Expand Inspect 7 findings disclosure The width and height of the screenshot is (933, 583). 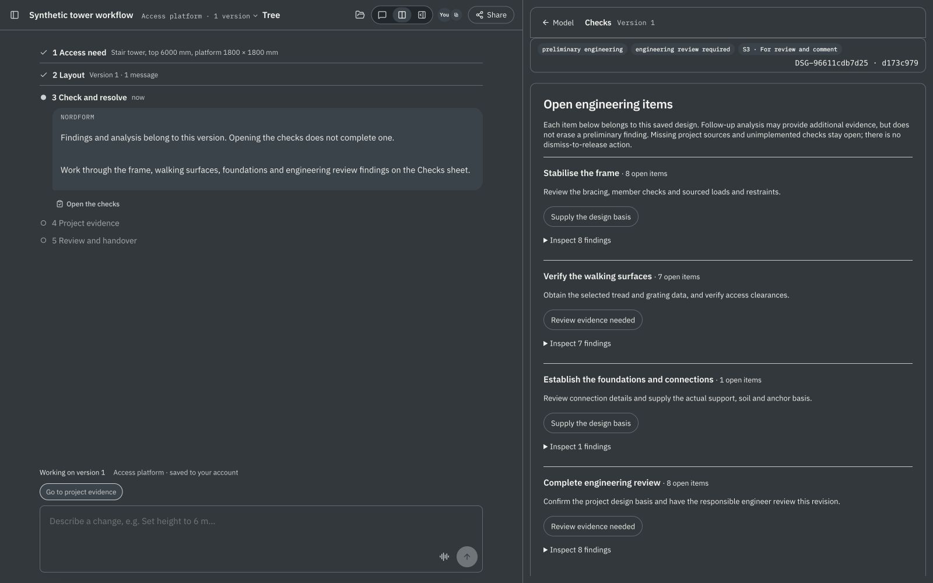pyautogui.click(x=577, y=343)
